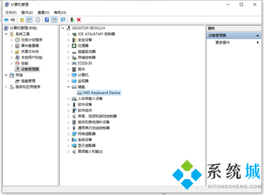Click the Forward arrow toolbar icon

click(13, 20)
